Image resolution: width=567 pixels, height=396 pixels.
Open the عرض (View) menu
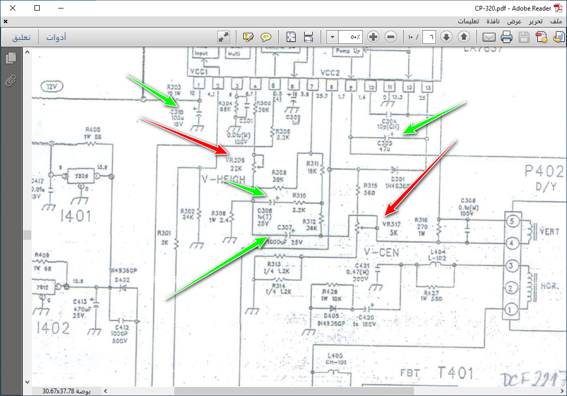point(514,21)
